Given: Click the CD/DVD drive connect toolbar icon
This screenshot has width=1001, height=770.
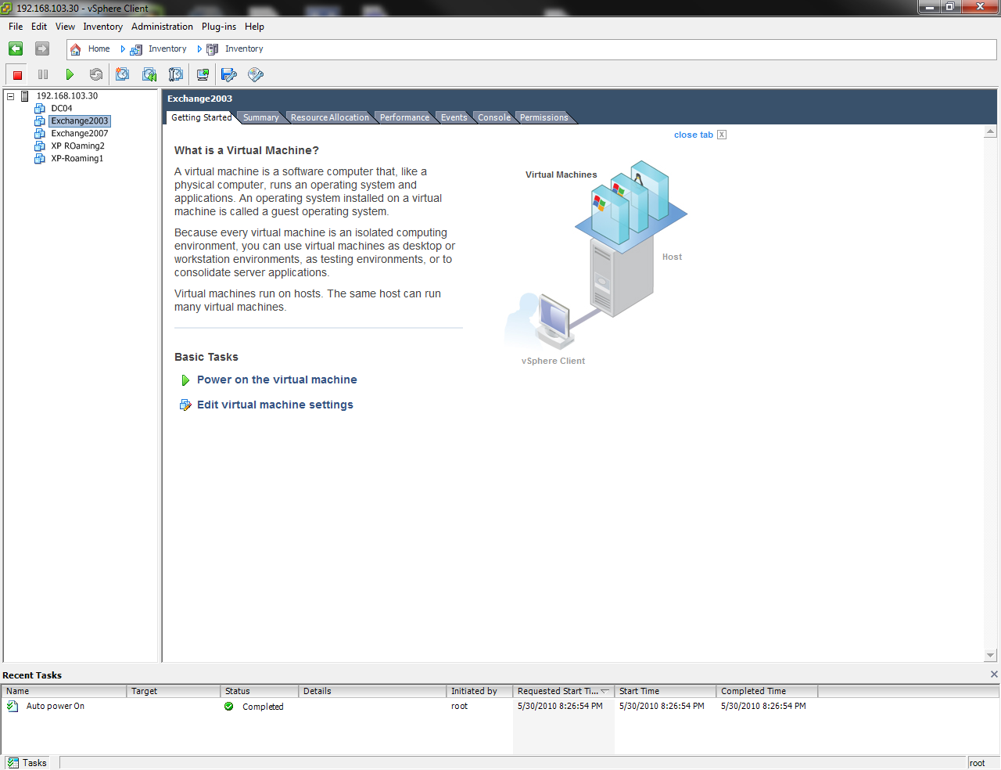Looking at the screenshot, I should (x=256, y=74).
